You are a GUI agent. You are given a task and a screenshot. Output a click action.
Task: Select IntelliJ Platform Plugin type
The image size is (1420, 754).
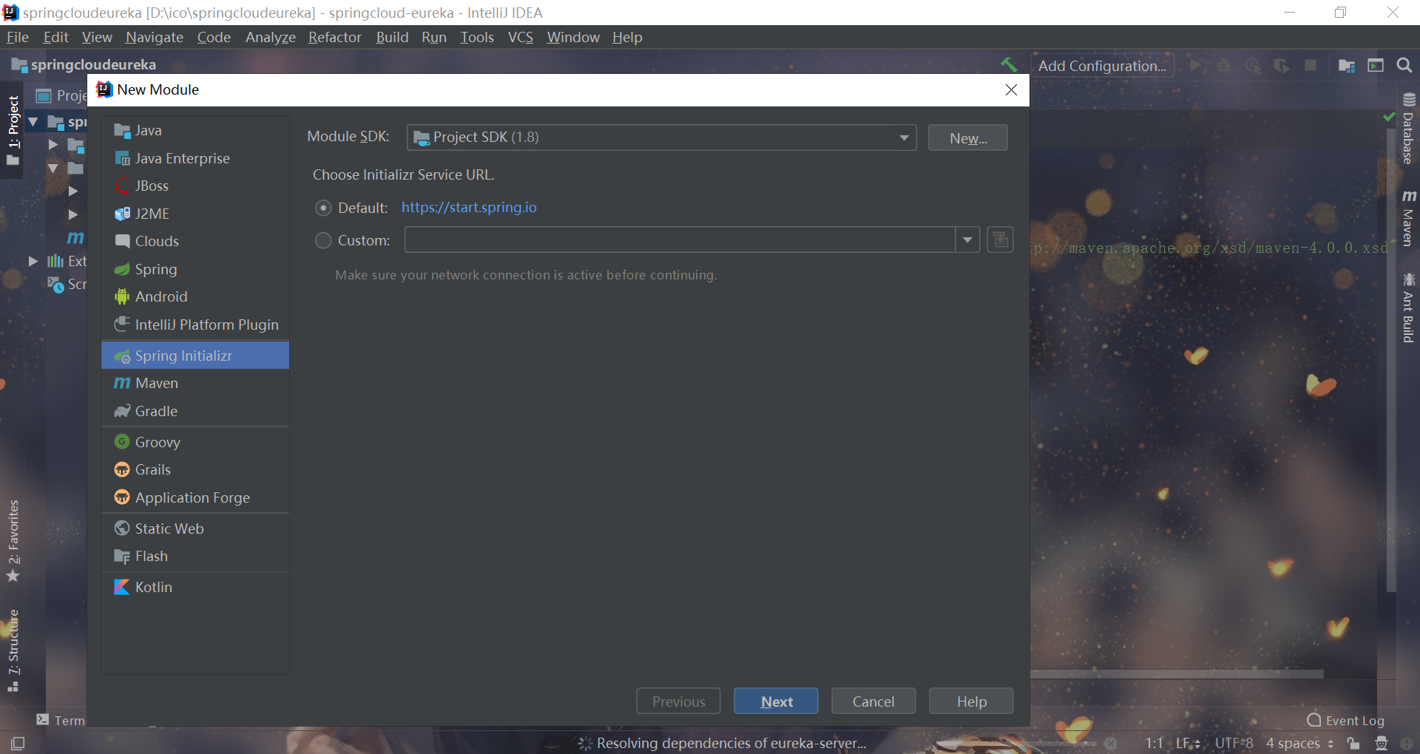(x=195, y=325)
